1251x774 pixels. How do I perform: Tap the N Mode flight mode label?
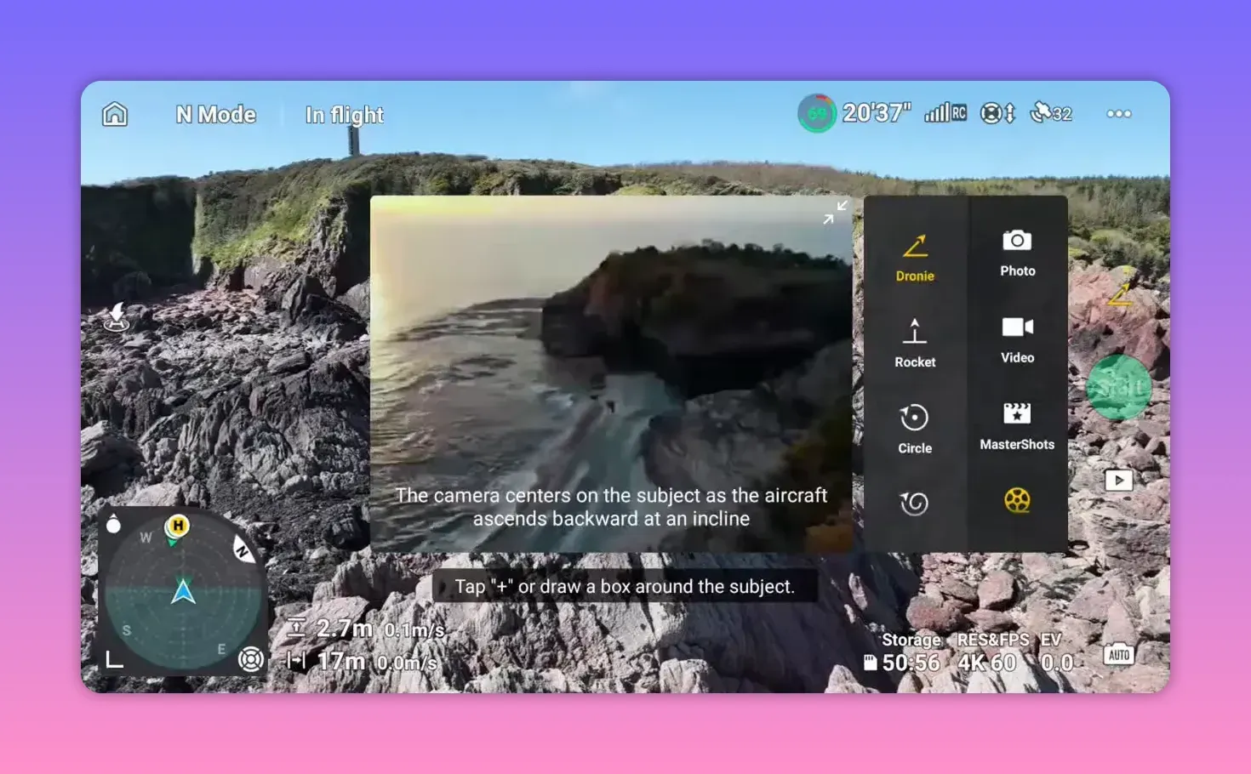(x=215, y=114)
